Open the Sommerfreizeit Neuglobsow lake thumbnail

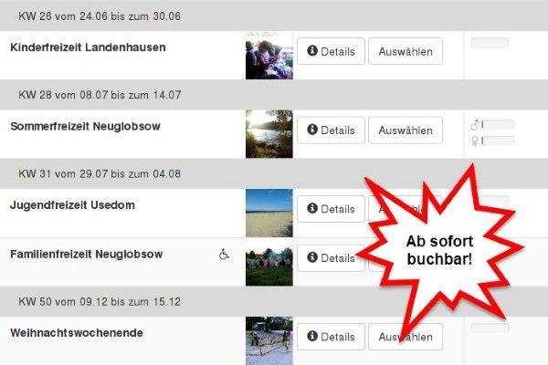tap(269, 134)
